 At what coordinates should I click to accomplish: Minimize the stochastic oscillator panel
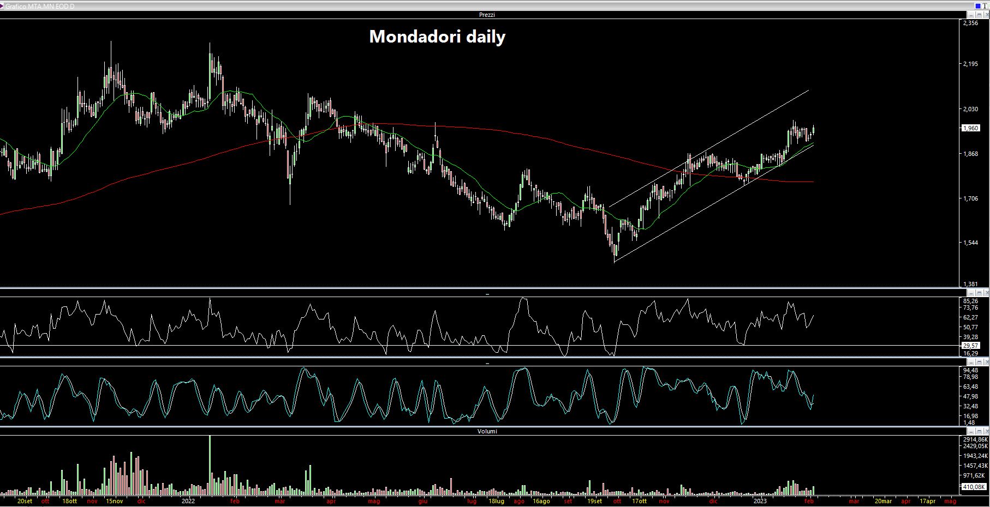coord(971,362)
